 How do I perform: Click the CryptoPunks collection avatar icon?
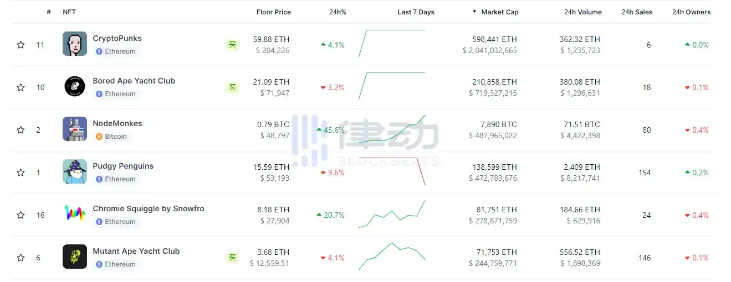75,44
